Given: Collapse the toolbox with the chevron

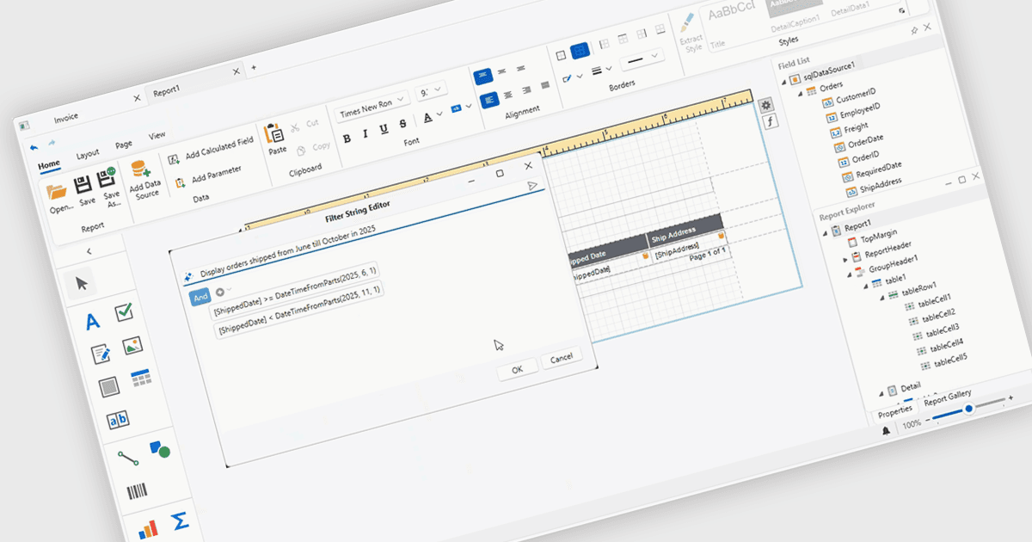Looking at the screenshot, I should pos(89,251).
